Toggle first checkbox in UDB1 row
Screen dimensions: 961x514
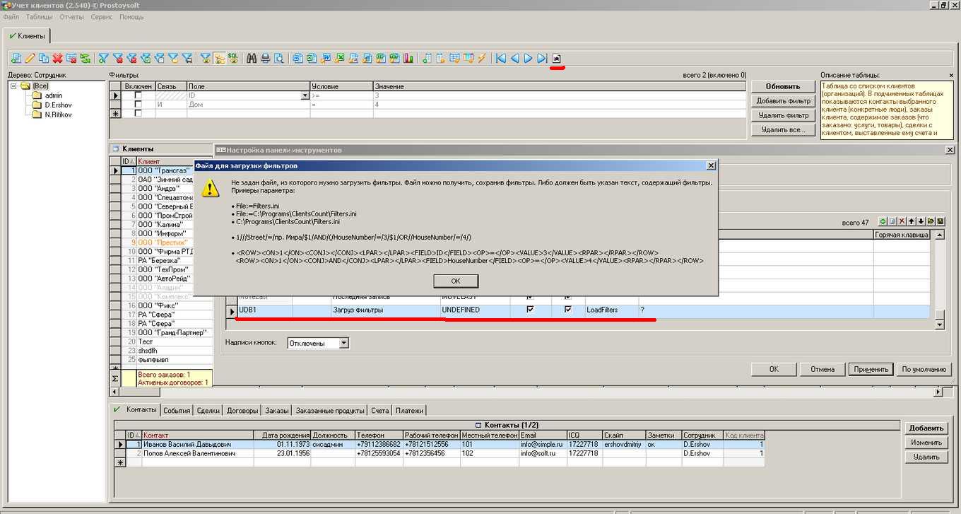530,310
